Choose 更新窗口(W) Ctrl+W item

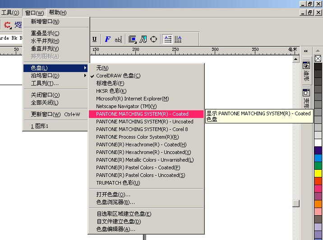click(55, 114)
